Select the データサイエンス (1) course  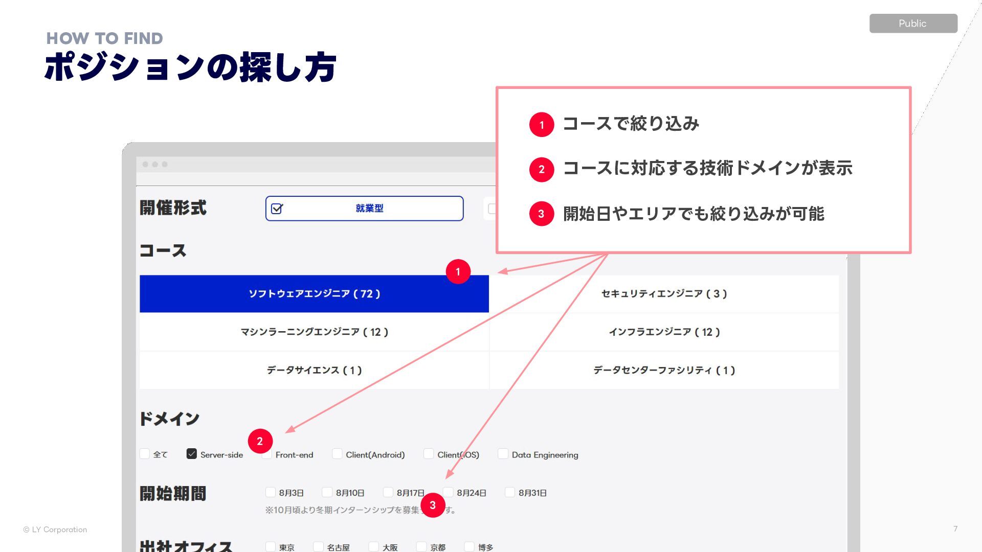(314, 370)
